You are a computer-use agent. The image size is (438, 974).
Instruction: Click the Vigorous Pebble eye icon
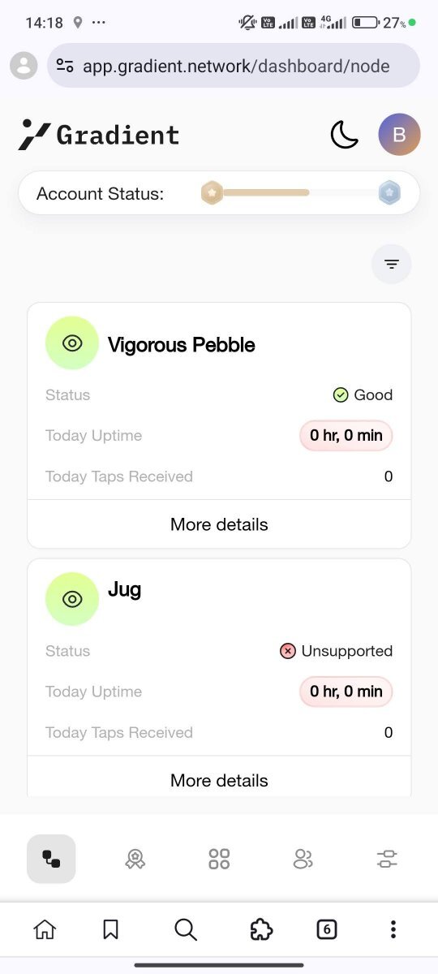pos(72,343)
